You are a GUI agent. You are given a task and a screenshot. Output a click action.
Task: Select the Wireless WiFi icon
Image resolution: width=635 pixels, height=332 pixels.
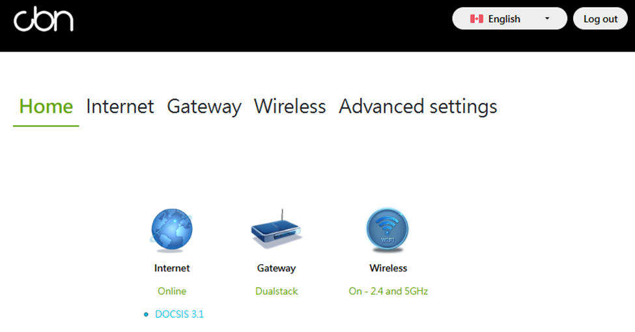pyautogui.click(x=388, y=230)
